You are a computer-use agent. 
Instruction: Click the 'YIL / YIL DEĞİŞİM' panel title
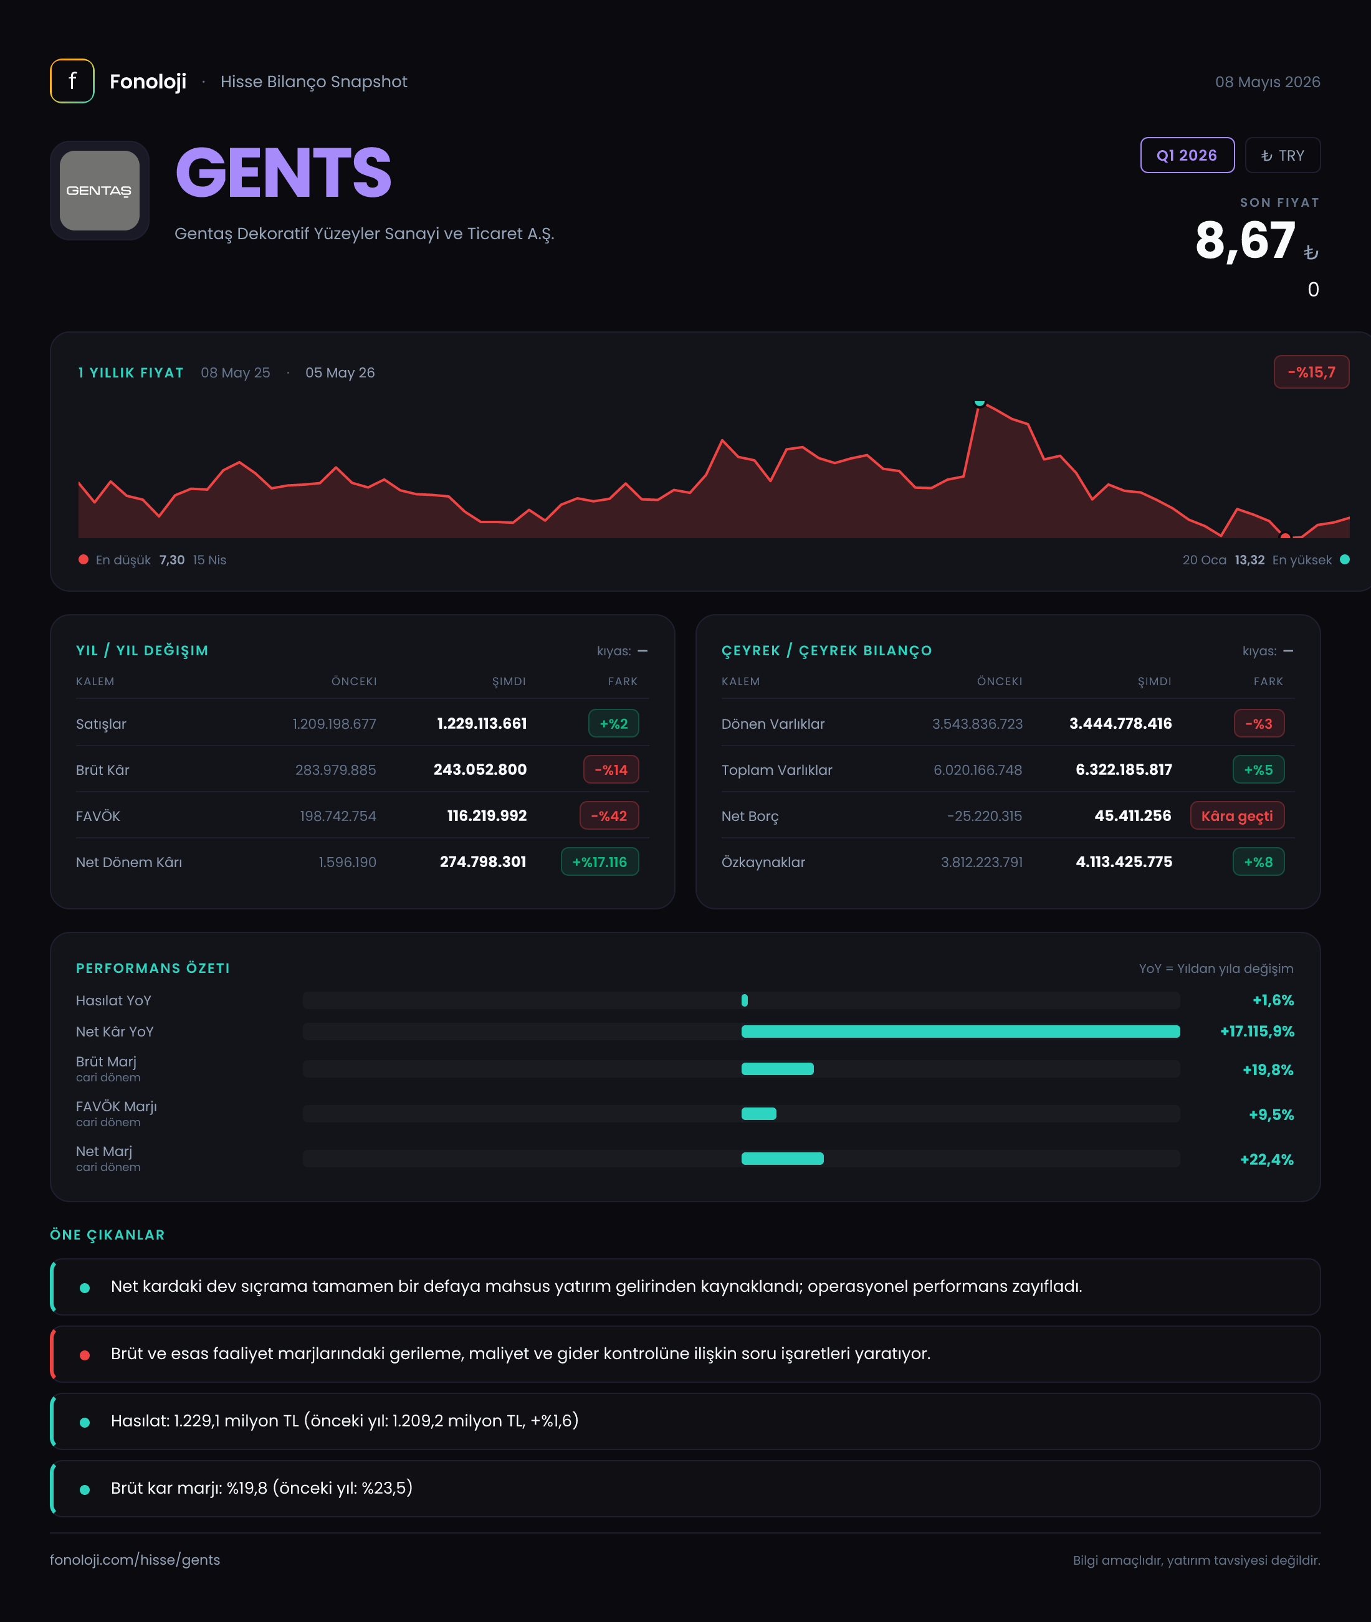pos(142,651)
